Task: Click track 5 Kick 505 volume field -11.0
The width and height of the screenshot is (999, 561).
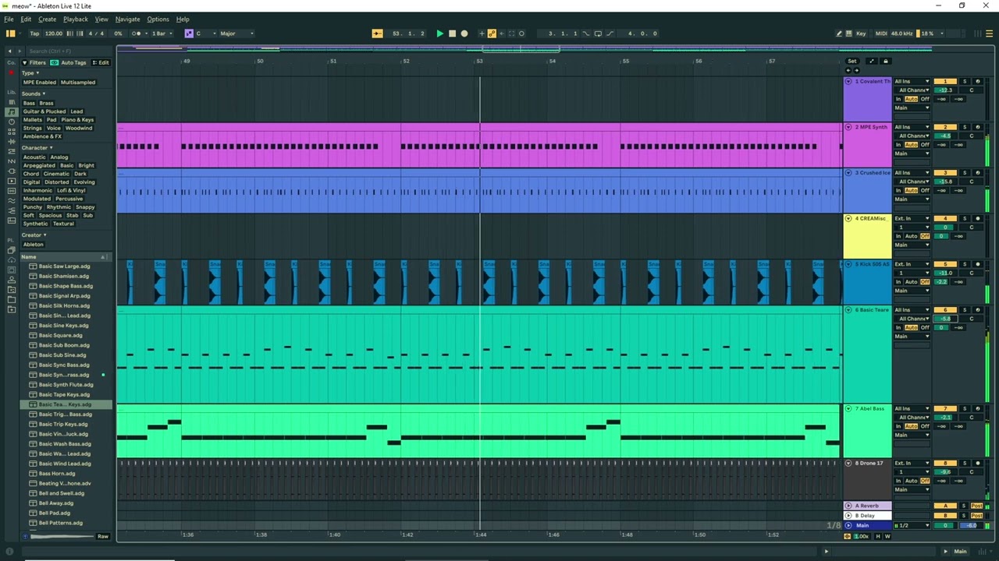Action: point(945,273)
